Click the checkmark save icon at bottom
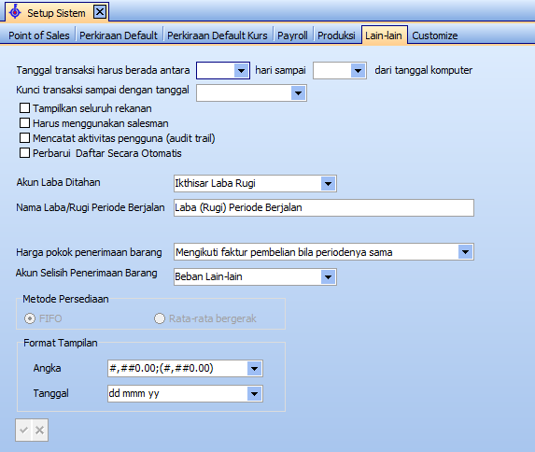Image resolution: width=535 pixels, height=452 pixels. pyautogui.click(x=23, y=431)
